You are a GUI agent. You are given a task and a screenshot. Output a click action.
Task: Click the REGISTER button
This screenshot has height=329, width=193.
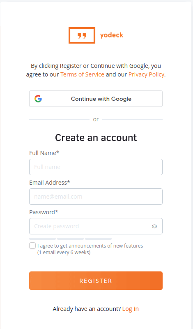click(x=96, y=281)
